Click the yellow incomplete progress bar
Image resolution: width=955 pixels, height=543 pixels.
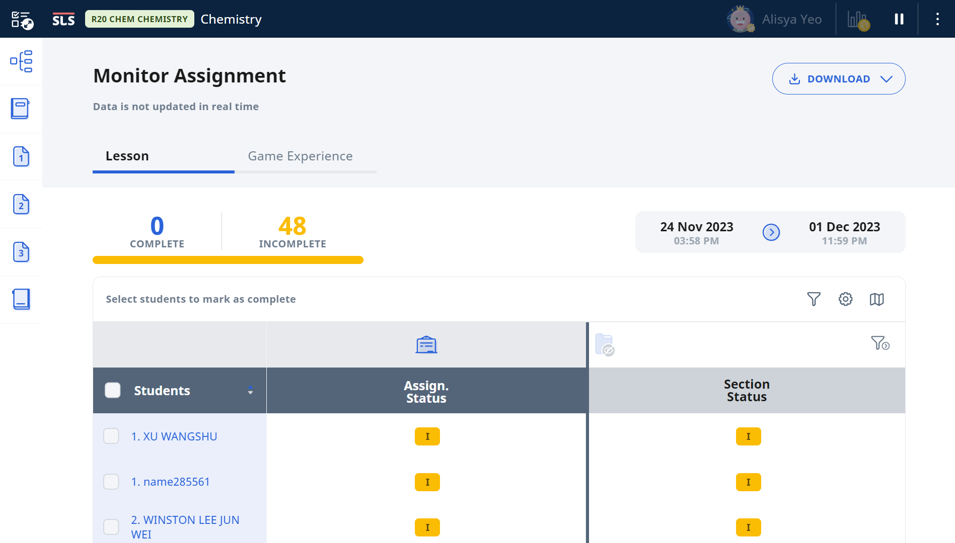tap(228, 260)
